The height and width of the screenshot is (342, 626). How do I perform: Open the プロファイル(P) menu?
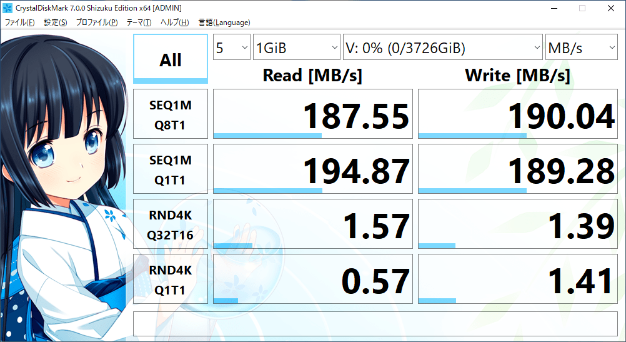pos(97,23)
